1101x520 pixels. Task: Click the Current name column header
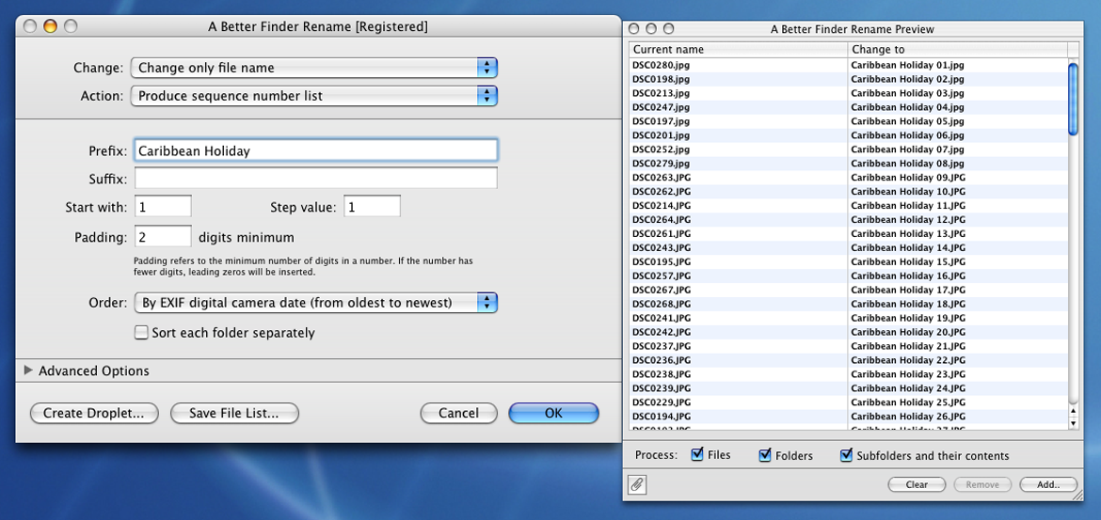tap(738, 50)
